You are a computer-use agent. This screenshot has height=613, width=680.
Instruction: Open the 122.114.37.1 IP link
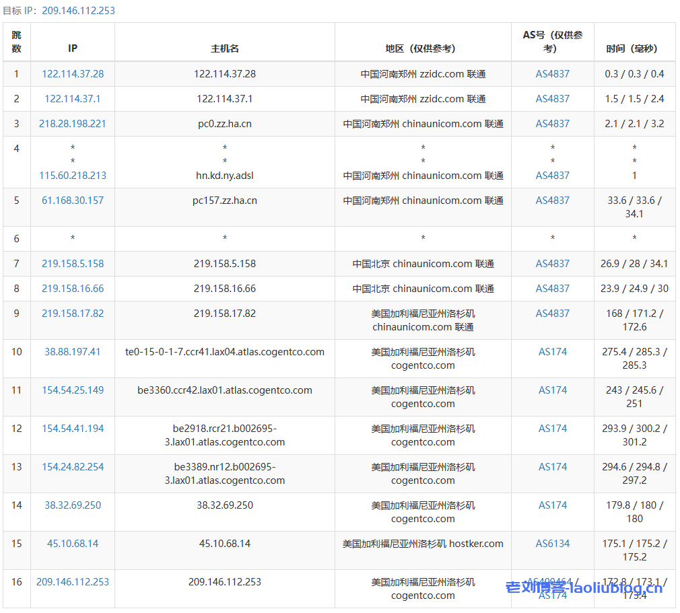(x=73, y=99)
